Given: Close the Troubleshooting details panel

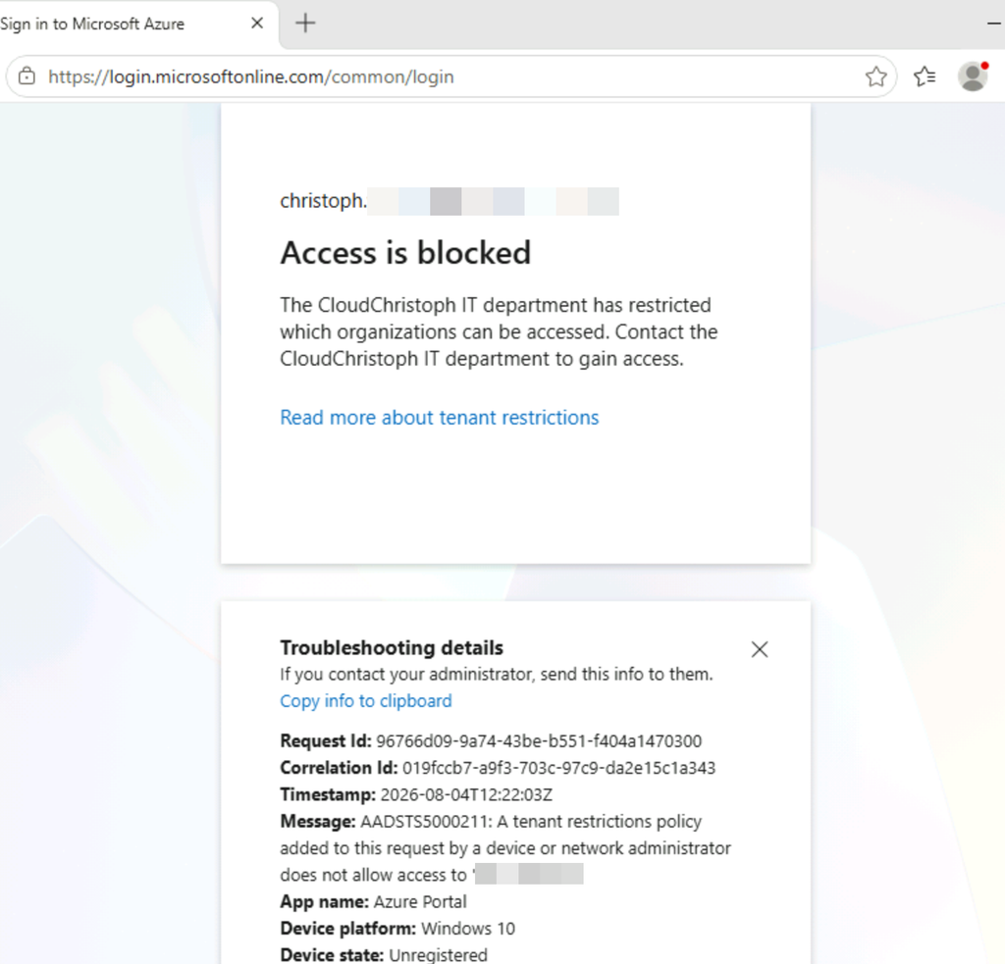Looking at the screenshot, I should pyautogui.click(x=760, y=649).
